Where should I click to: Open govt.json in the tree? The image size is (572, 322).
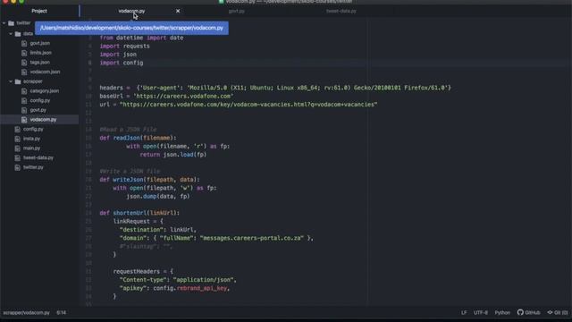point(39,43)
